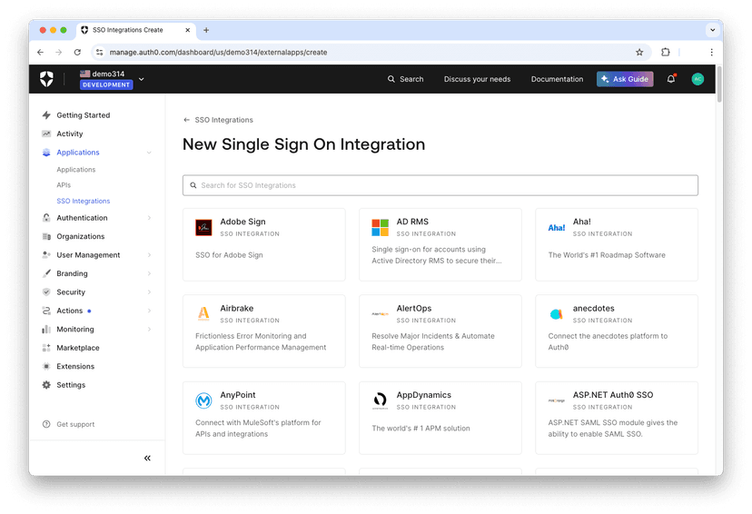Viewport: 752px width, 514px height.
Task: Click the Airbrake logo
Action: tap(203, 314)
